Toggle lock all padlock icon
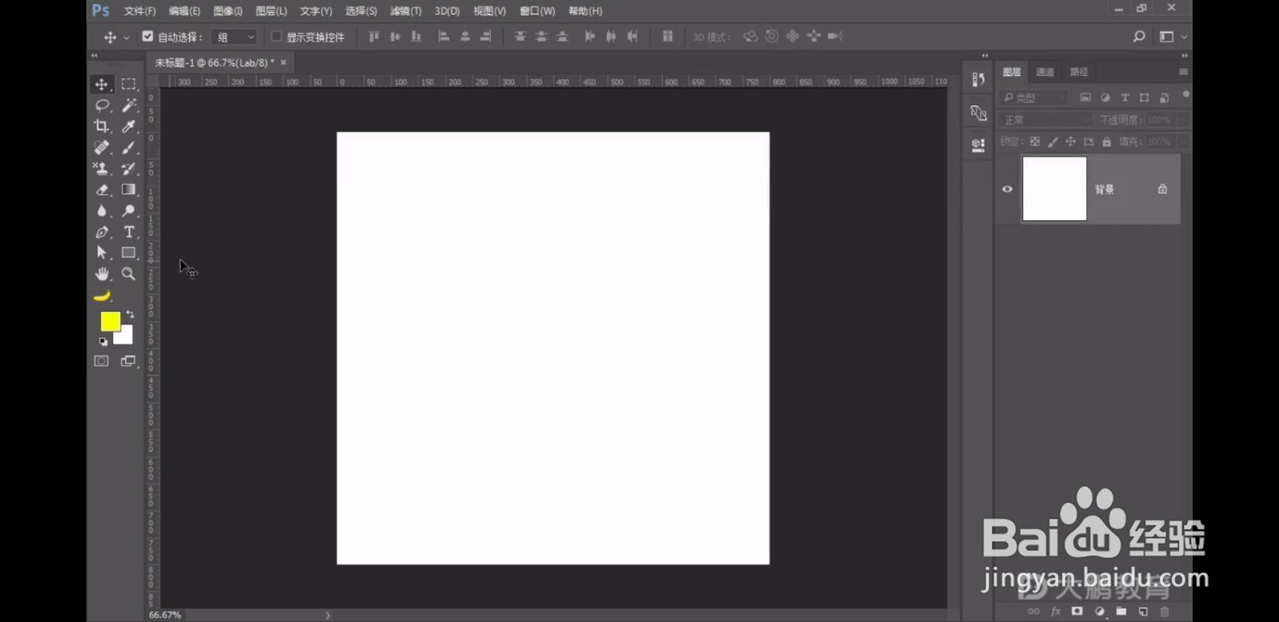This screenshot has width=1279, height=622. coord(1106,142)
